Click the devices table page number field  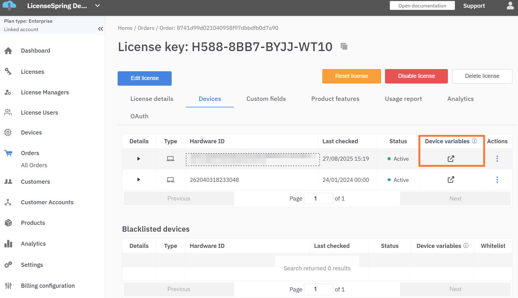(318, 198)
